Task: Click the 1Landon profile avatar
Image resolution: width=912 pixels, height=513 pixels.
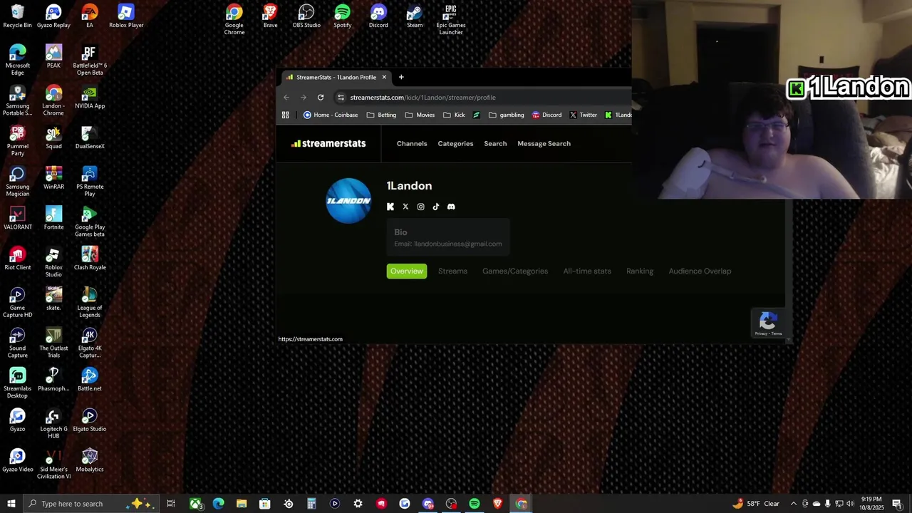Action: tap(348, 201)
